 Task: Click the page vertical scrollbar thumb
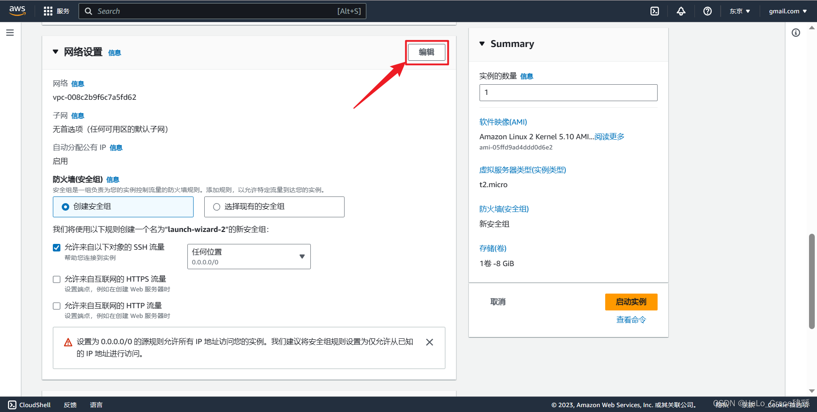(x=812, y=281)
